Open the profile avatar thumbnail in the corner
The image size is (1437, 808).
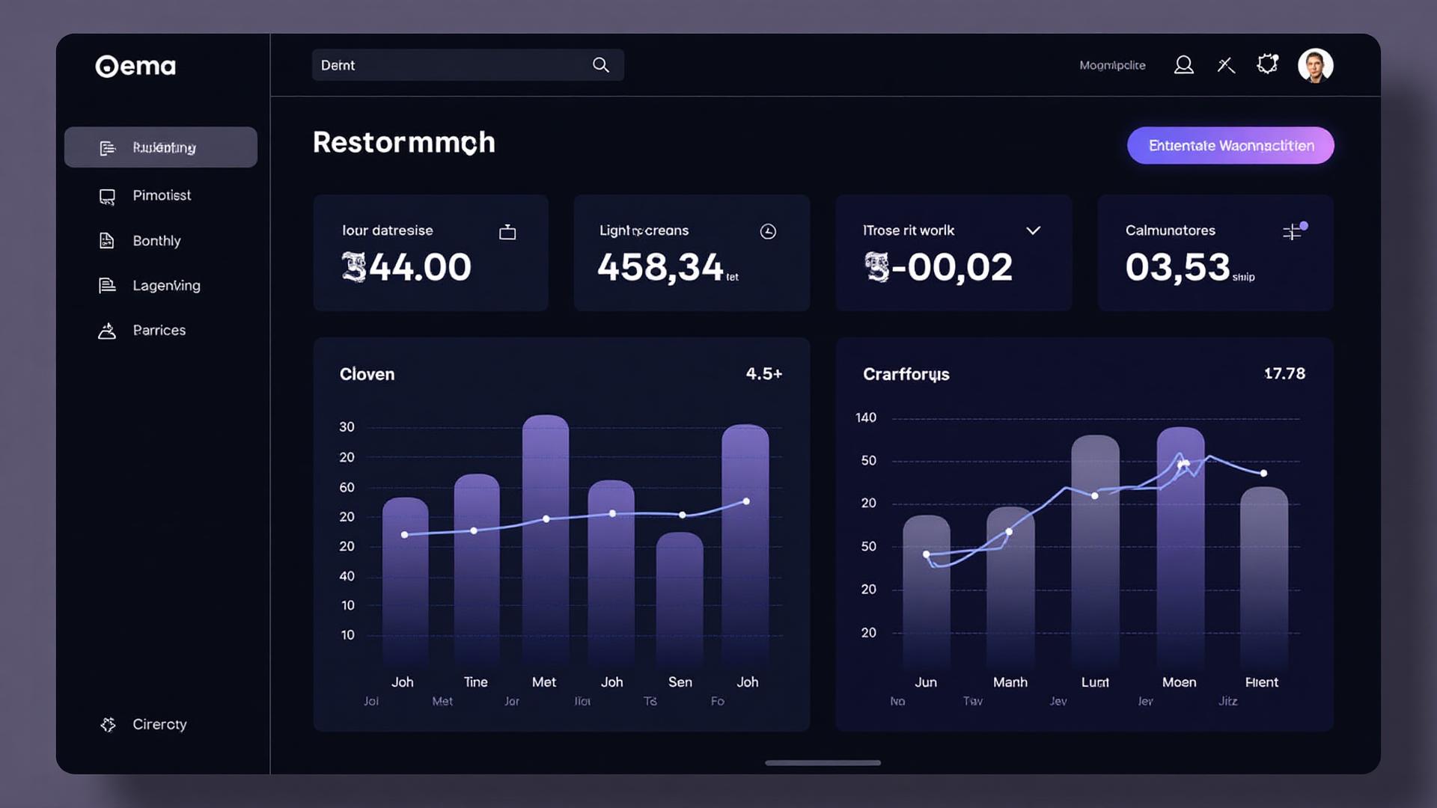point(1316,65)
